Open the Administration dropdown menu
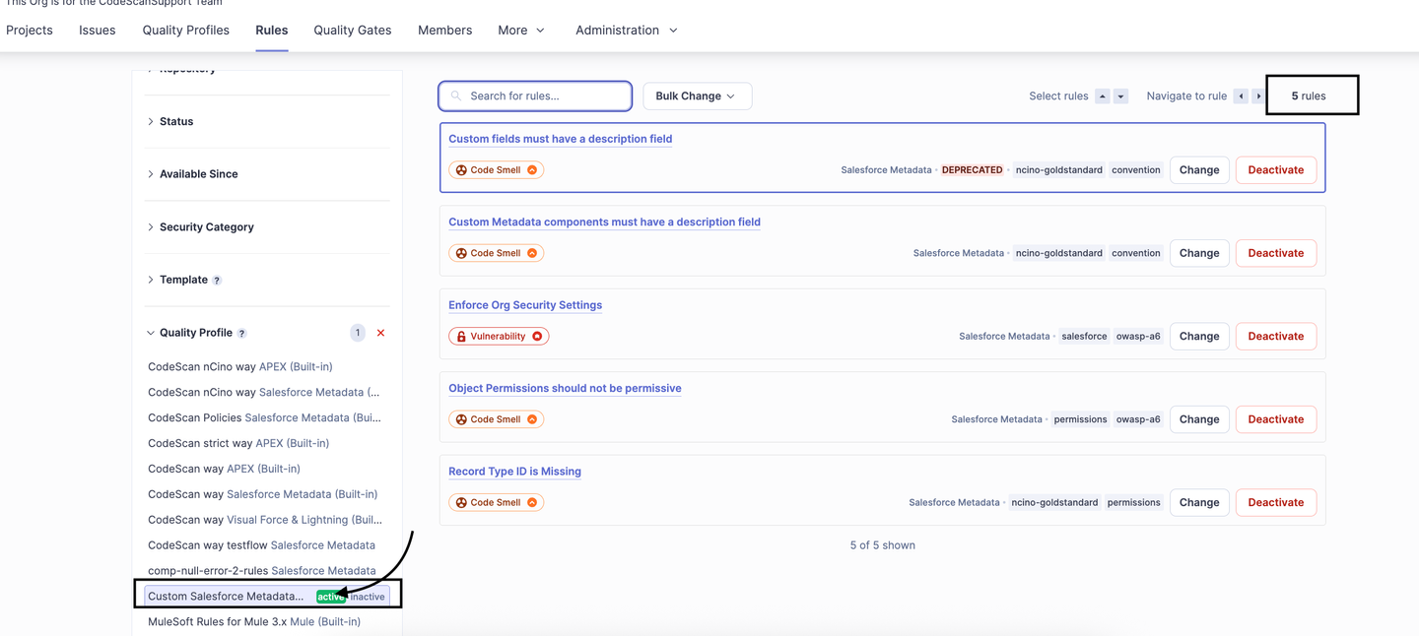The image size is (1419, 636). [x=627, y=31]
